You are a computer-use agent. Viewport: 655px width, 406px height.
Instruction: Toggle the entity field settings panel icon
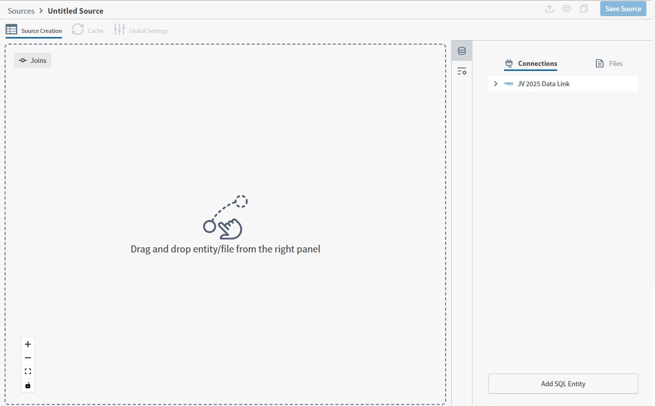[x=461, y=71]
